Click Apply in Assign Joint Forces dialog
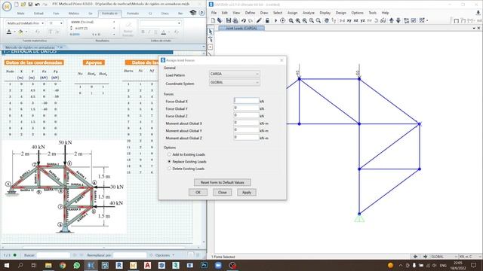This screenshot has height=271, width=483. (x=247, y=193)
